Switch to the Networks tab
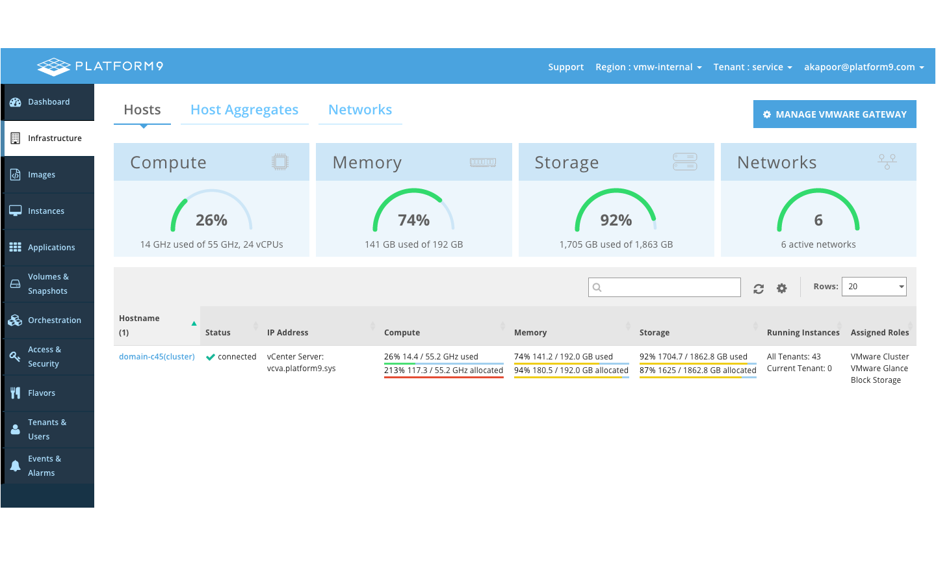Image resolution: width=936 pixels, height=585 pixels. [360, 110]
